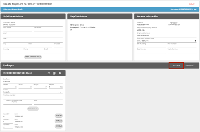Click the box refresh/regenerate code icon
The width and height of the screenshot is (200, 132).
point(48,73)
